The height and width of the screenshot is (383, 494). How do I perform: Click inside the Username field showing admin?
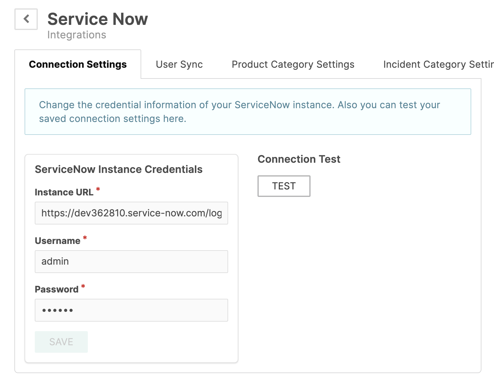131,261
